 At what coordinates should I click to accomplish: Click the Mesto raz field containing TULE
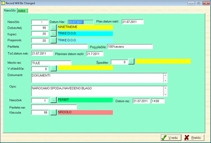click(51, 63)
